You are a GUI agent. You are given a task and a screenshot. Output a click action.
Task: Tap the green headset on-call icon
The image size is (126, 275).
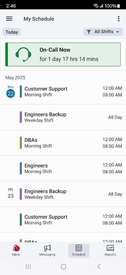(23, 54)
